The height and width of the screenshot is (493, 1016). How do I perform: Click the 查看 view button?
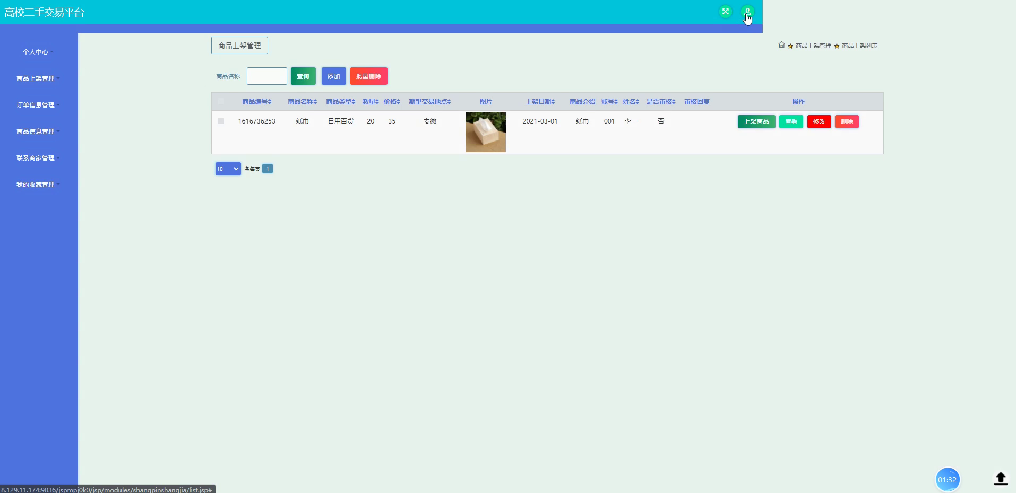pyautogui.click(x=791, y=121)
